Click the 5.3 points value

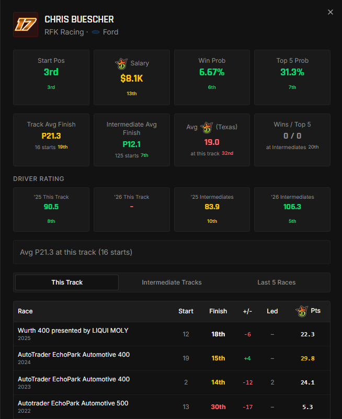(x=307, y=407)
